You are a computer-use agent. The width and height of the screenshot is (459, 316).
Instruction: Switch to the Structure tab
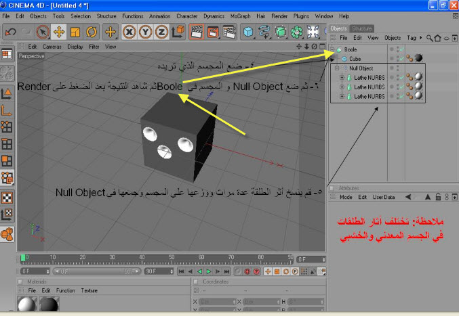click(362, 28)
